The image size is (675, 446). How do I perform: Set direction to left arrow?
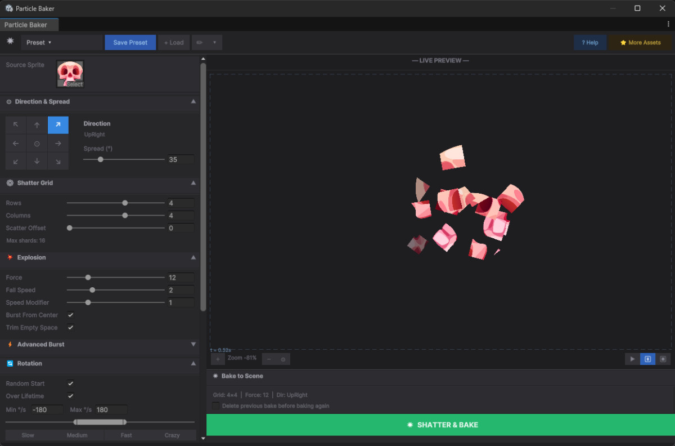point(16,144)
